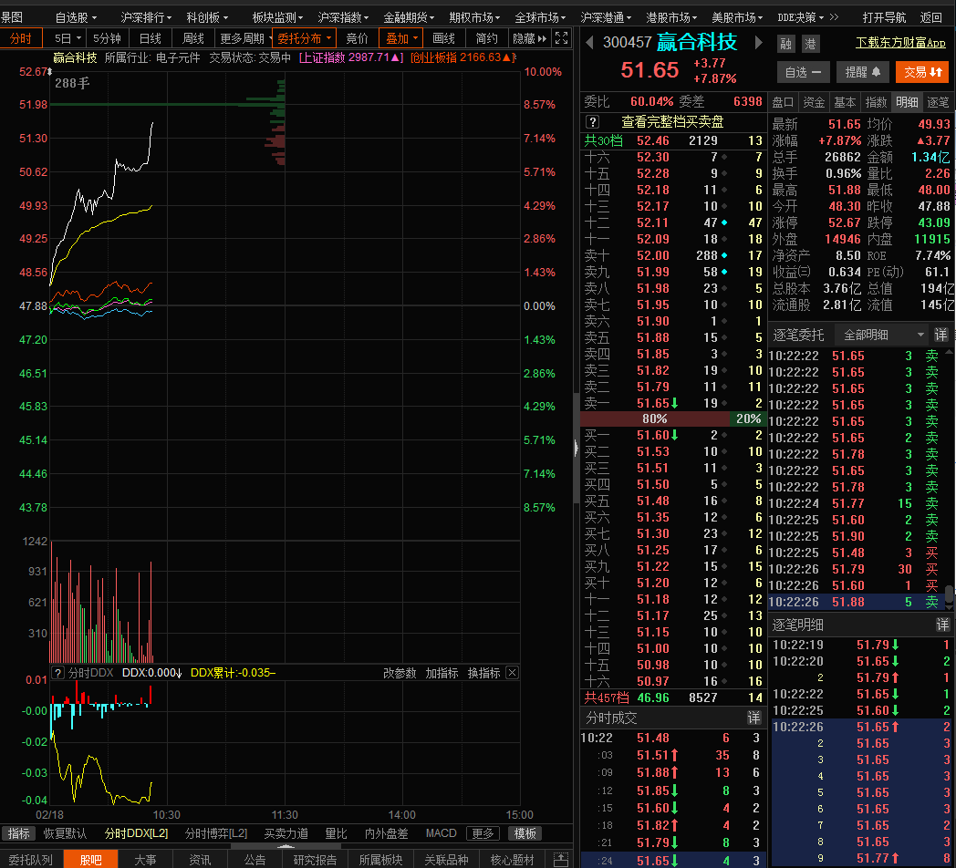Expand the 全部明细 filter combo box

883,335
